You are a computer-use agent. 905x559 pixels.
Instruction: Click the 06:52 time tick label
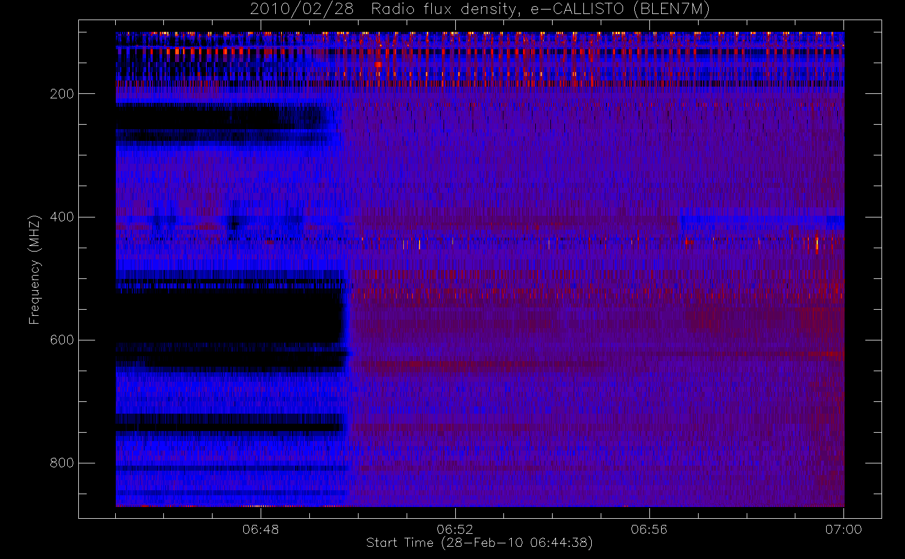(455, 529)
